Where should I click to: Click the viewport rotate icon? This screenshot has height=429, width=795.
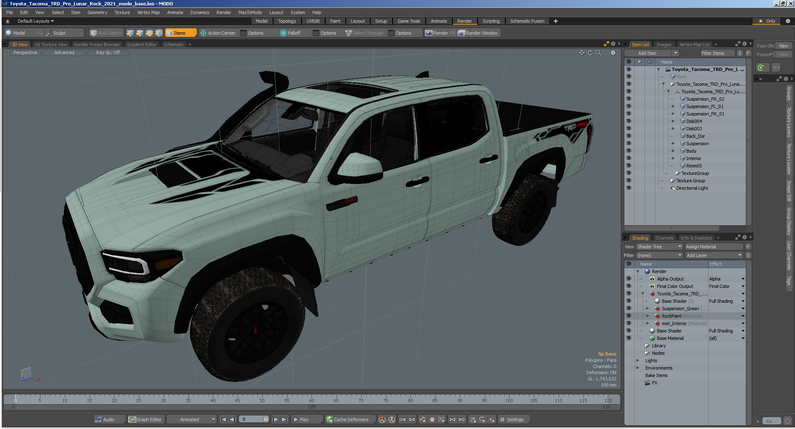590,53
